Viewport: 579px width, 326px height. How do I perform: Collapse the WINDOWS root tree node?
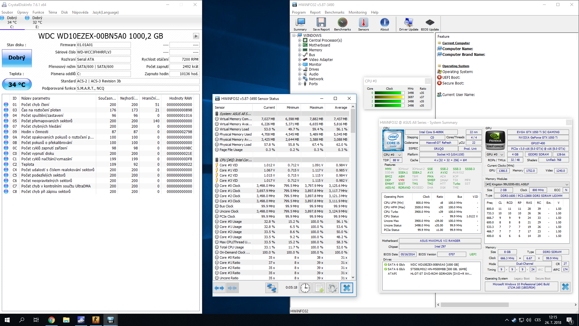tap(294, 36)
